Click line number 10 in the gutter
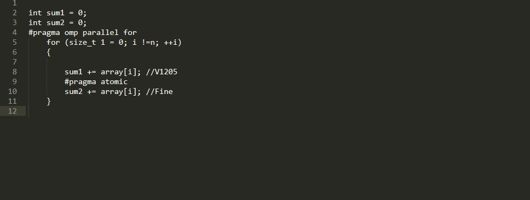 pyautogui.click(x=13, y=91)
